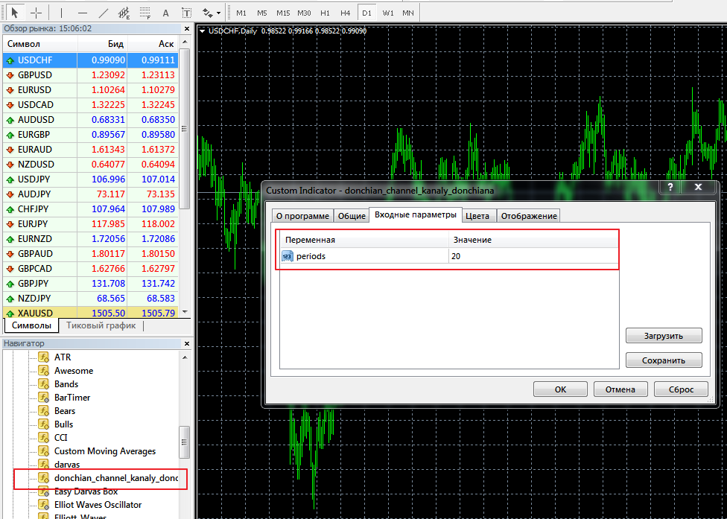Screen dimensions: 727x519
Task: Select the cursor arrow tool
Action: 14,13
